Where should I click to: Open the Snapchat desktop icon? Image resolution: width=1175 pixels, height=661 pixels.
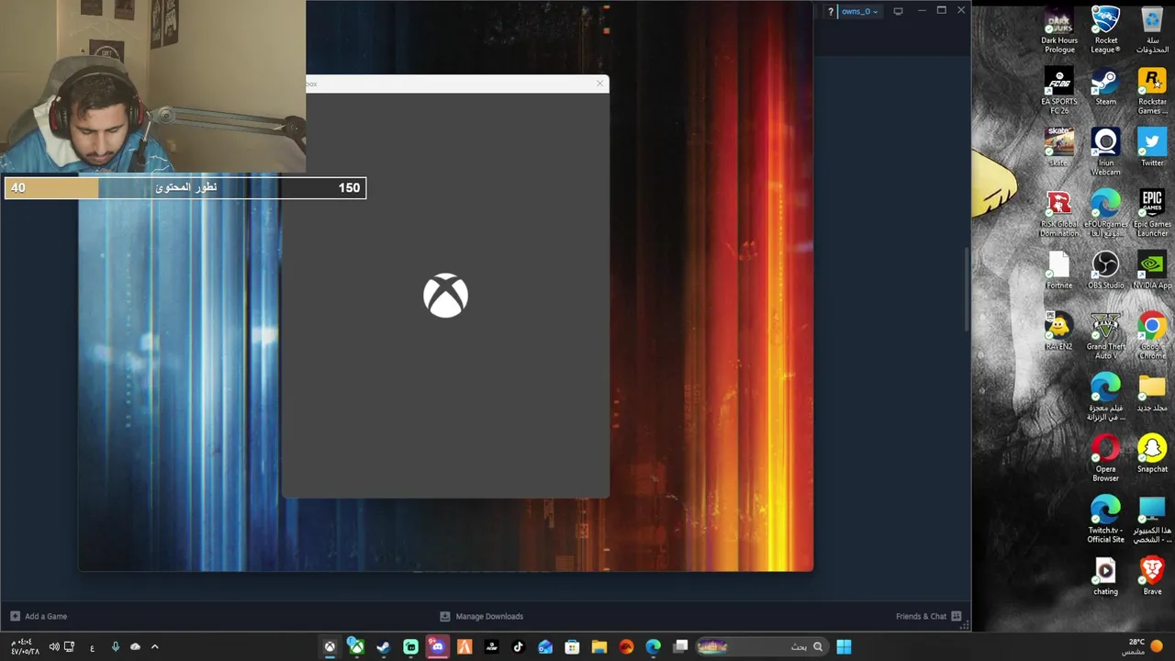[x=1152, y=454]
